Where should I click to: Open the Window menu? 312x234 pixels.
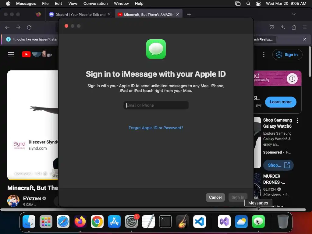[x=121, y=4]
